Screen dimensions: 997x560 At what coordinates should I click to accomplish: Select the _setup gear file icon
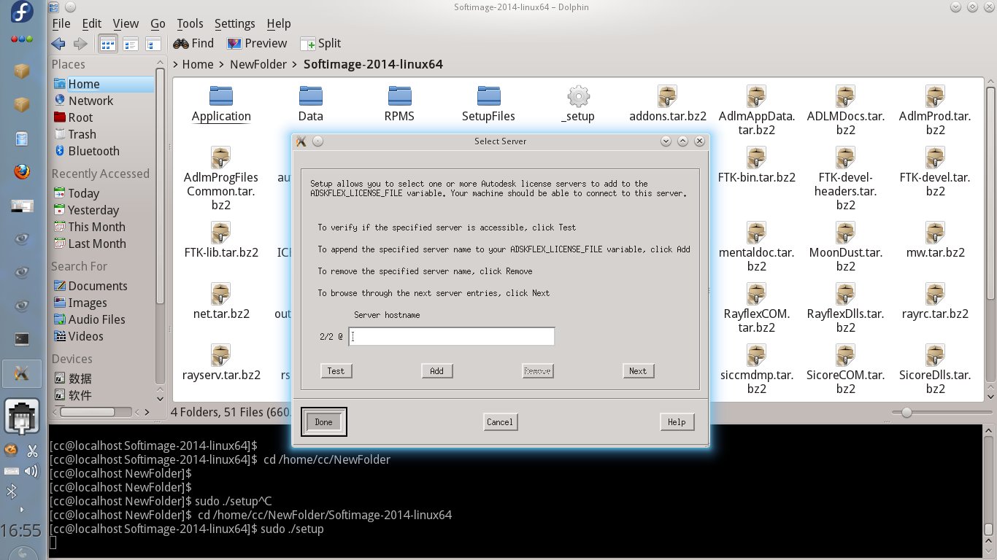(x=578, y=96)
